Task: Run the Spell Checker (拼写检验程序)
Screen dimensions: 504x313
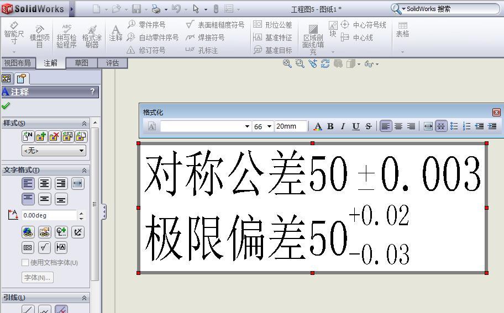Action: [x=66, y=36]
